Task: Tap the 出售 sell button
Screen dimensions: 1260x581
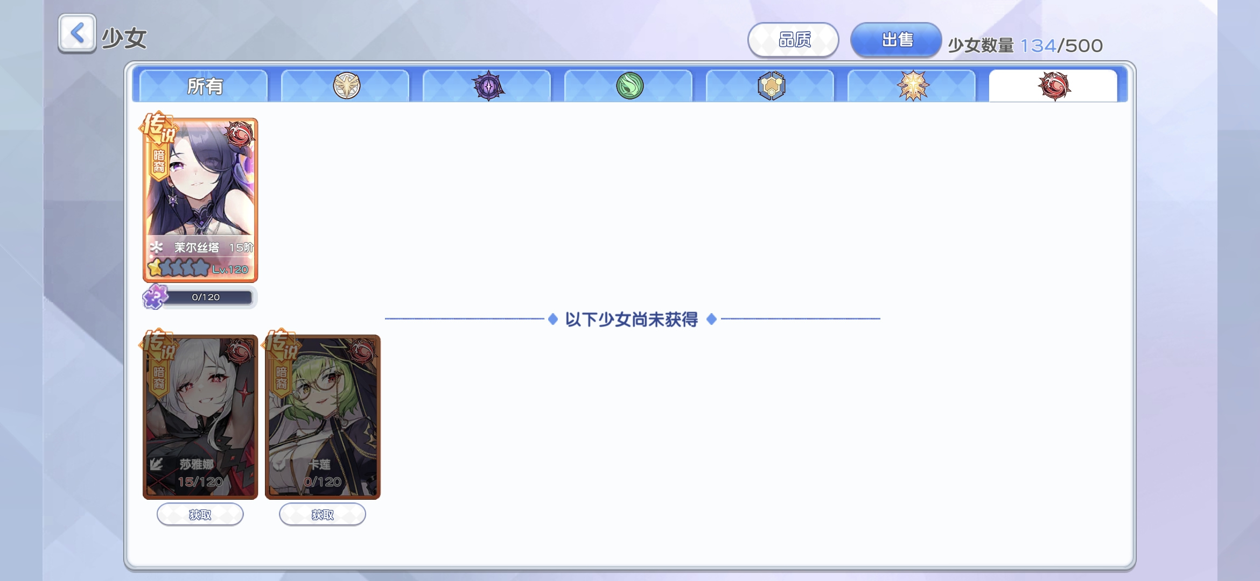Action: (x=896, y=40)
